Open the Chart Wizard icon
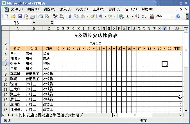The height and width of the screenshot is (124, 190). (152, 16)
